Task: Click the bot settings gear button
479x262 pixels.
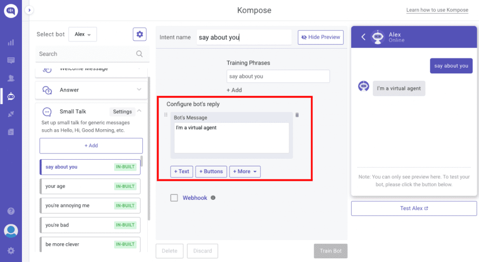Action: point(139,34)
